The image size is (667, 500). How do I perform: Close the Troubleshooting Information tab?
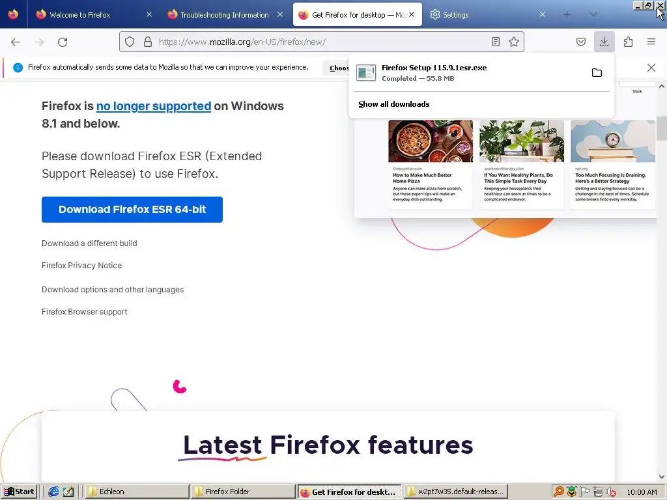click(280, 14)
